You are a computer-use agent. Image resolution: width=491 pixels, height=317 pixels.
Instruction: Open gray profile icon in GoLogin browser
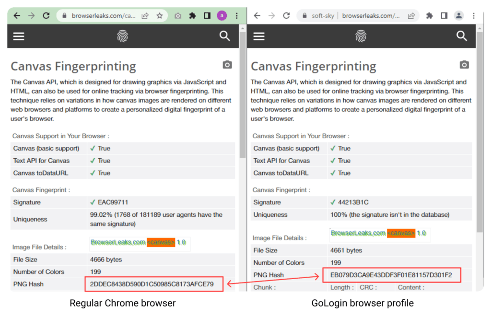(459, 16)
